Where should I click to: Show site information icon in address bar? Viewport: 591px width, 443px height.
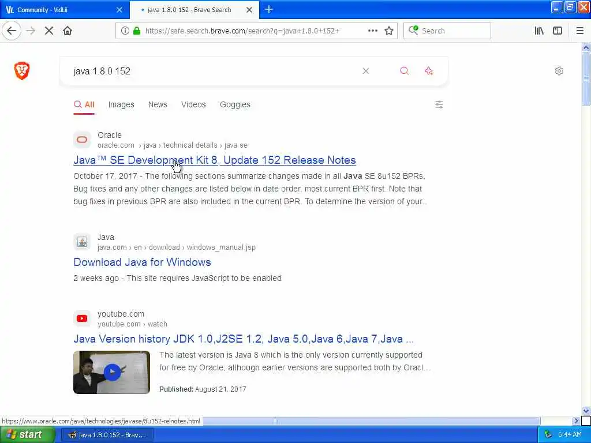[125, 31]
